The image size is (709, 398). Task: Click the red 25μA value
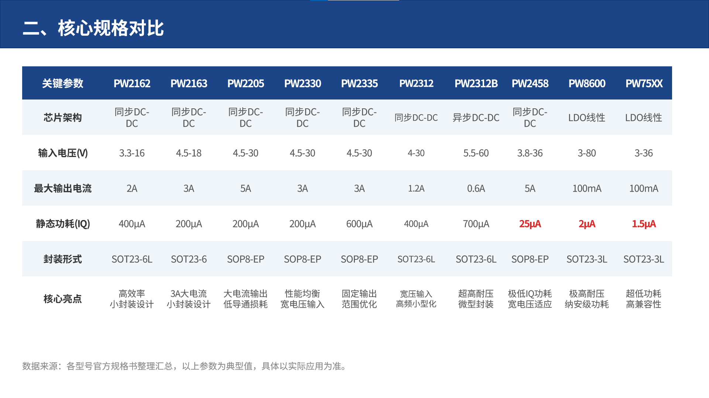530,224
